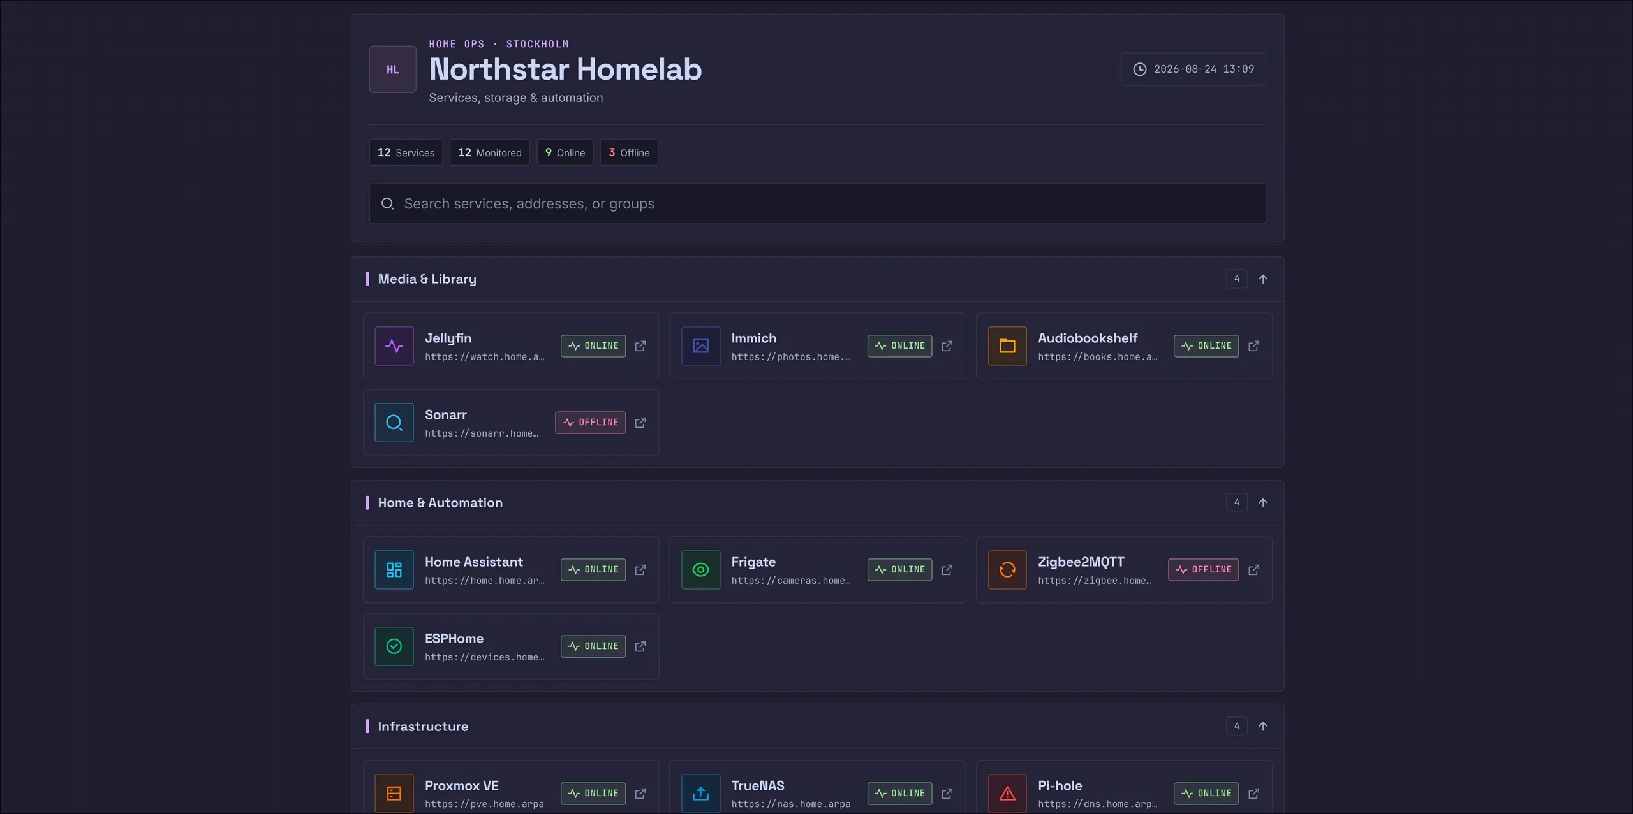Collapse the Infrastructure section arrow
Viewport: 1633px width, 814px height.
tap(1263, 727)
